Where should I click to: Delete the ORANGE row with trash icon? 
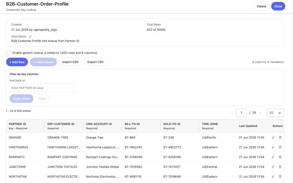[x=280, y=137]
